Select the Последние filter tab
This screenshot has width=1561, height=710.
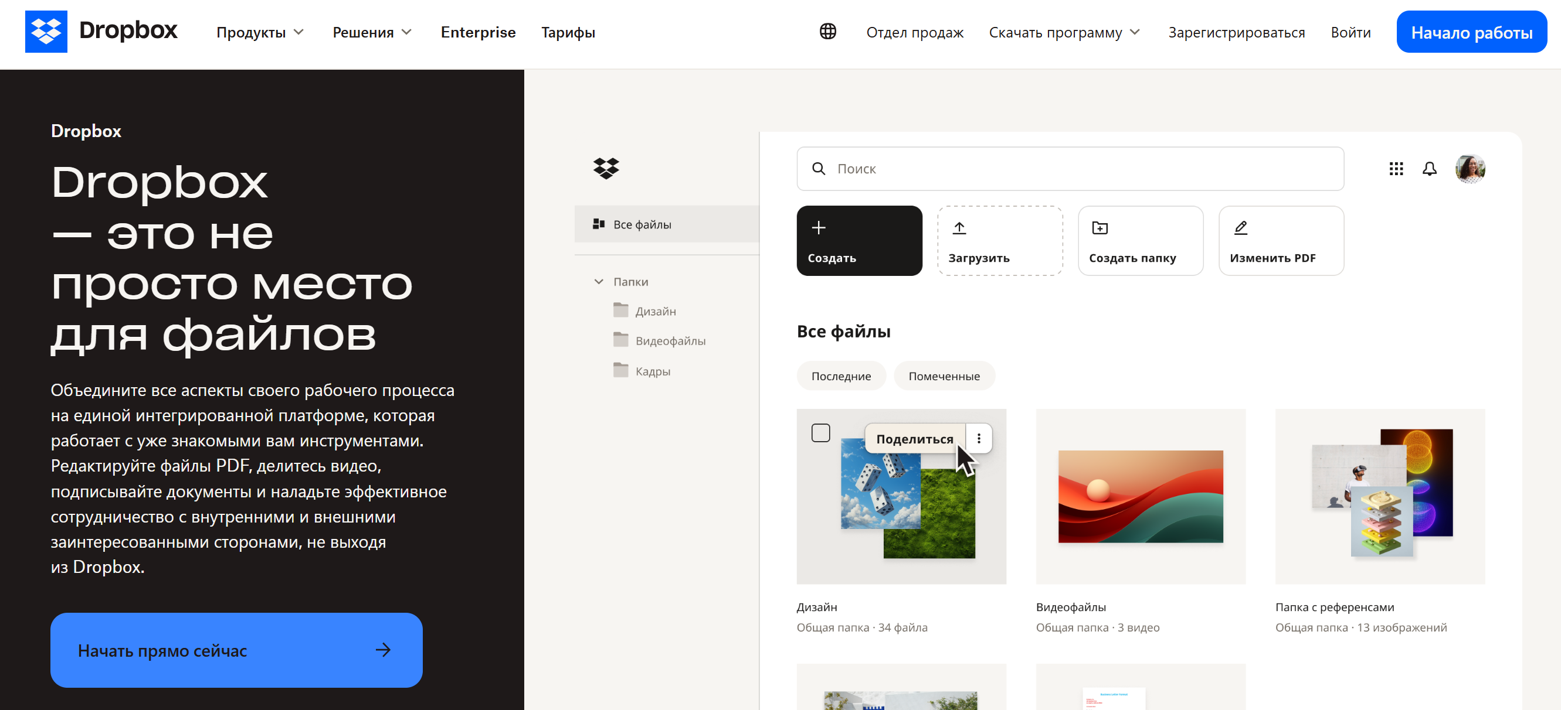click(x=840, y=376)
